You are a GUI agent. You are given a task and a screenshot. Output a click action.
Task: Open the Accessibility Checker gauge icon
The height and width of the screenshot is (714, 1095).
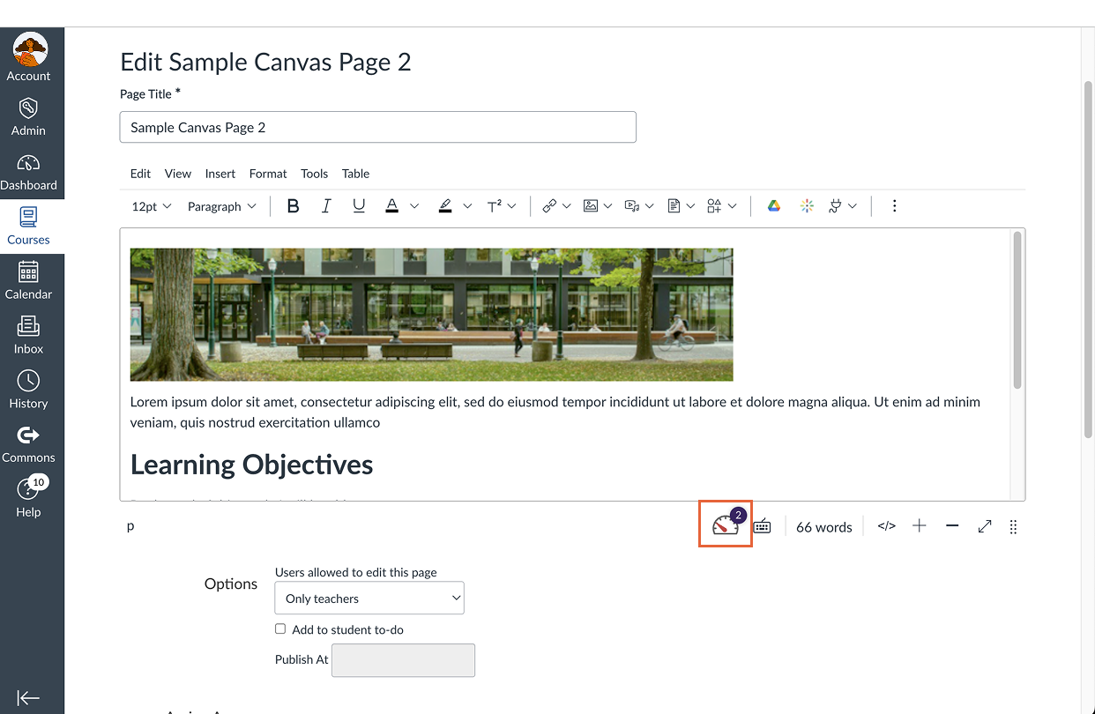click(725, 524)
